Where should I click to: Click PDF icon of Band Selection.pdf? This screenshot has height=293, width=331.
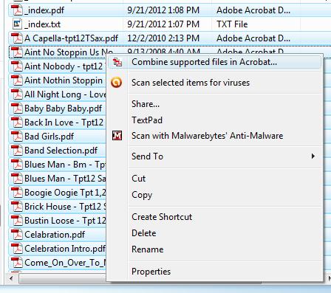tap(17, 151)
